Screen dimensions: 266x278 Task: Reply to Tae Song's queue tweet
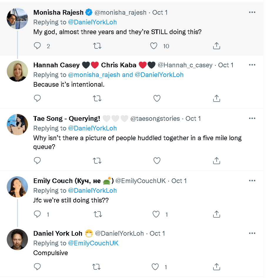pyautogui.click(x=37, y=161)
